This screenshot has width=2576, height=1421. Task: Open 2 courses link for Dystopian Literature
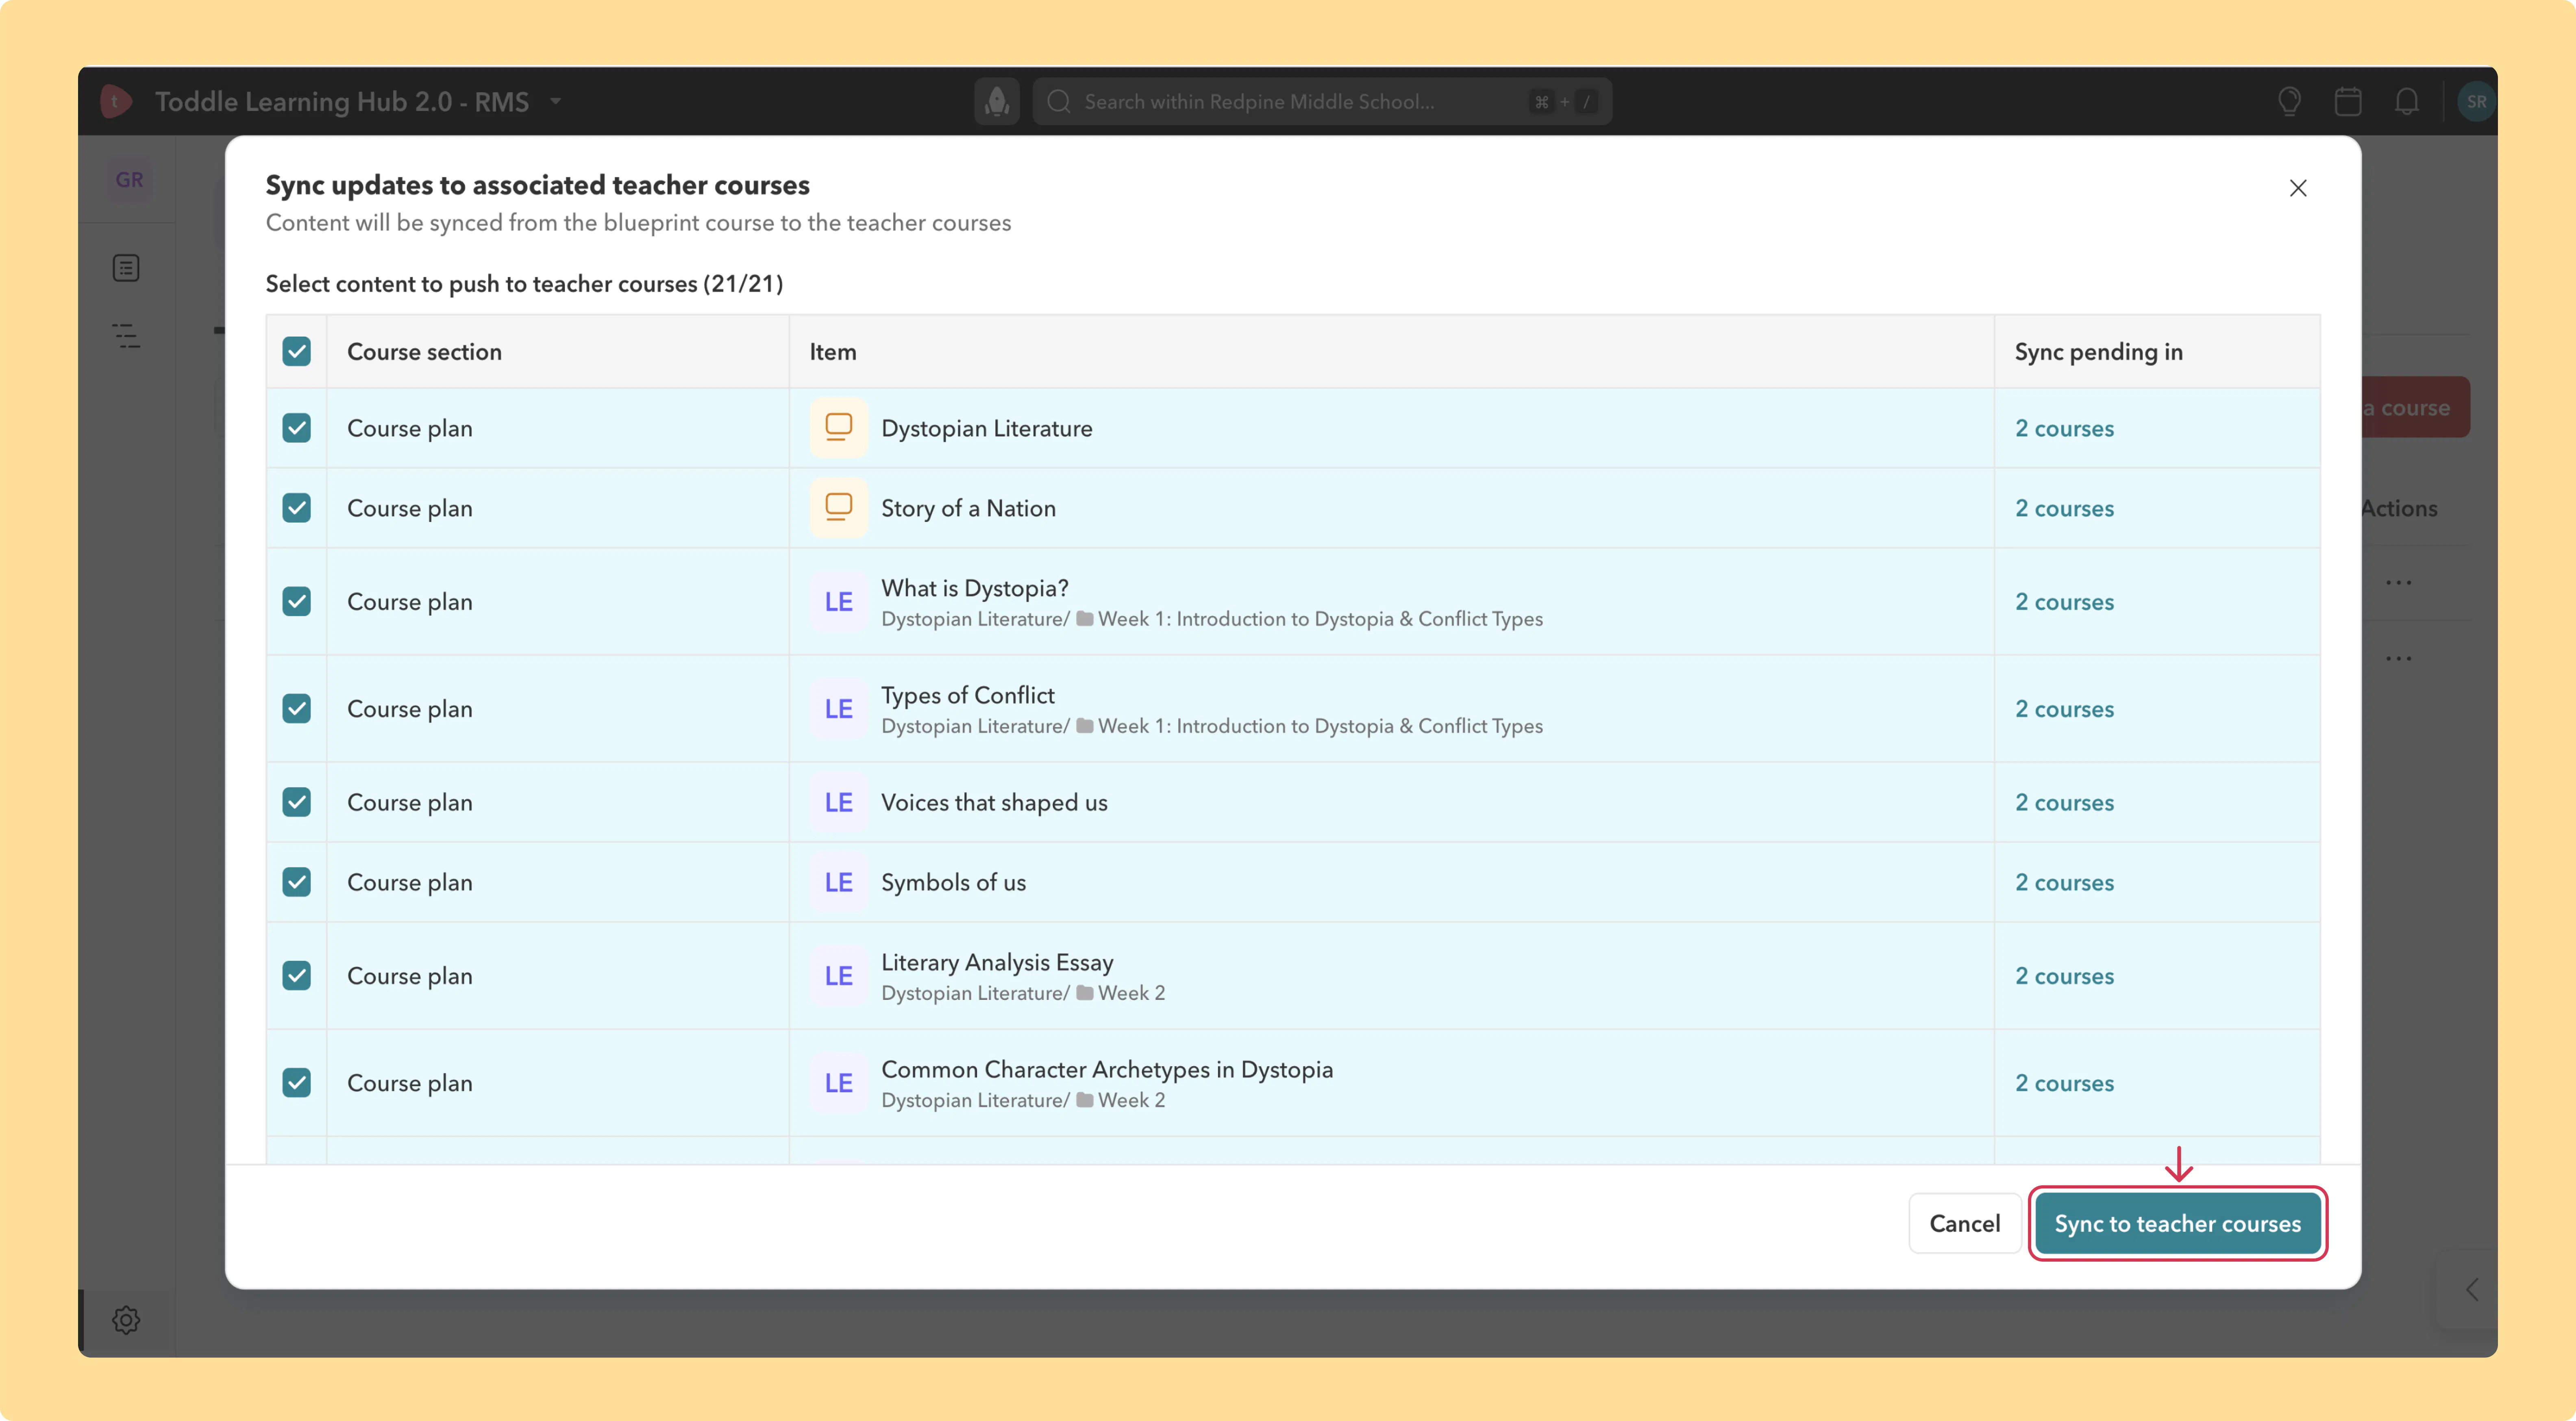point(2064,429)
